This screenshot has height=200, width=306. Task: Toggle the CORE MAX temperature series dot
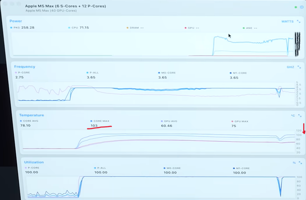tap(91, 121)
